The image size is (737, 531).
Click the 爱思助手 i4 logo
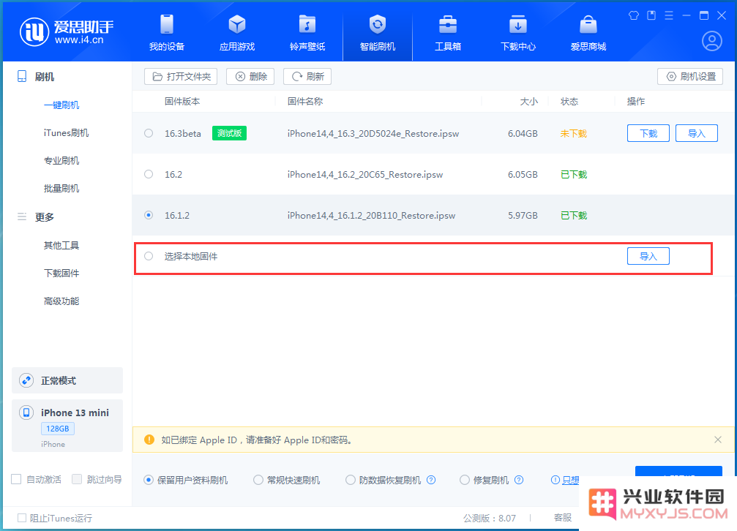click(67, 32)
